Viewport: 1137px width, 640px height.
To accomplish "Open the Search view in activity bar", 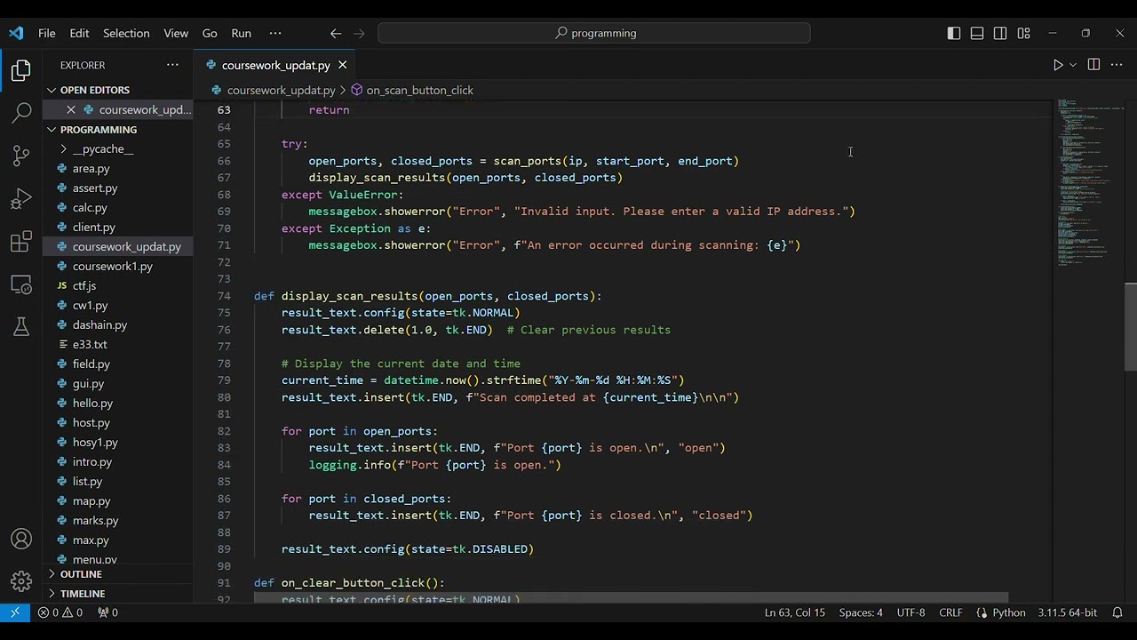I will point(21,113).
